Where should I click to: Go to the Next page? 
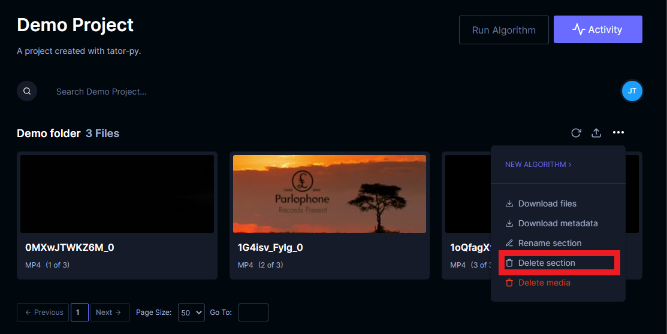[110, 312]
